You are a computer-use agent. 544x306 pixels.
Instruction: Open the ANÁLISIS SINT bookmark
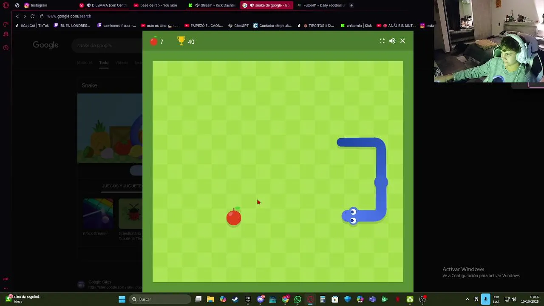(396, 25)
